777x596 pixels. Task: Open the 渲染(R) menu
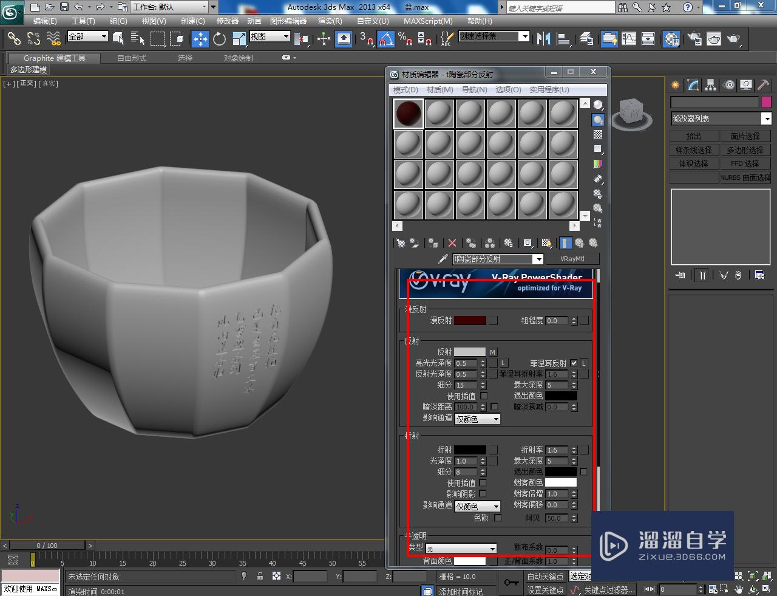(x=330, y=21)
